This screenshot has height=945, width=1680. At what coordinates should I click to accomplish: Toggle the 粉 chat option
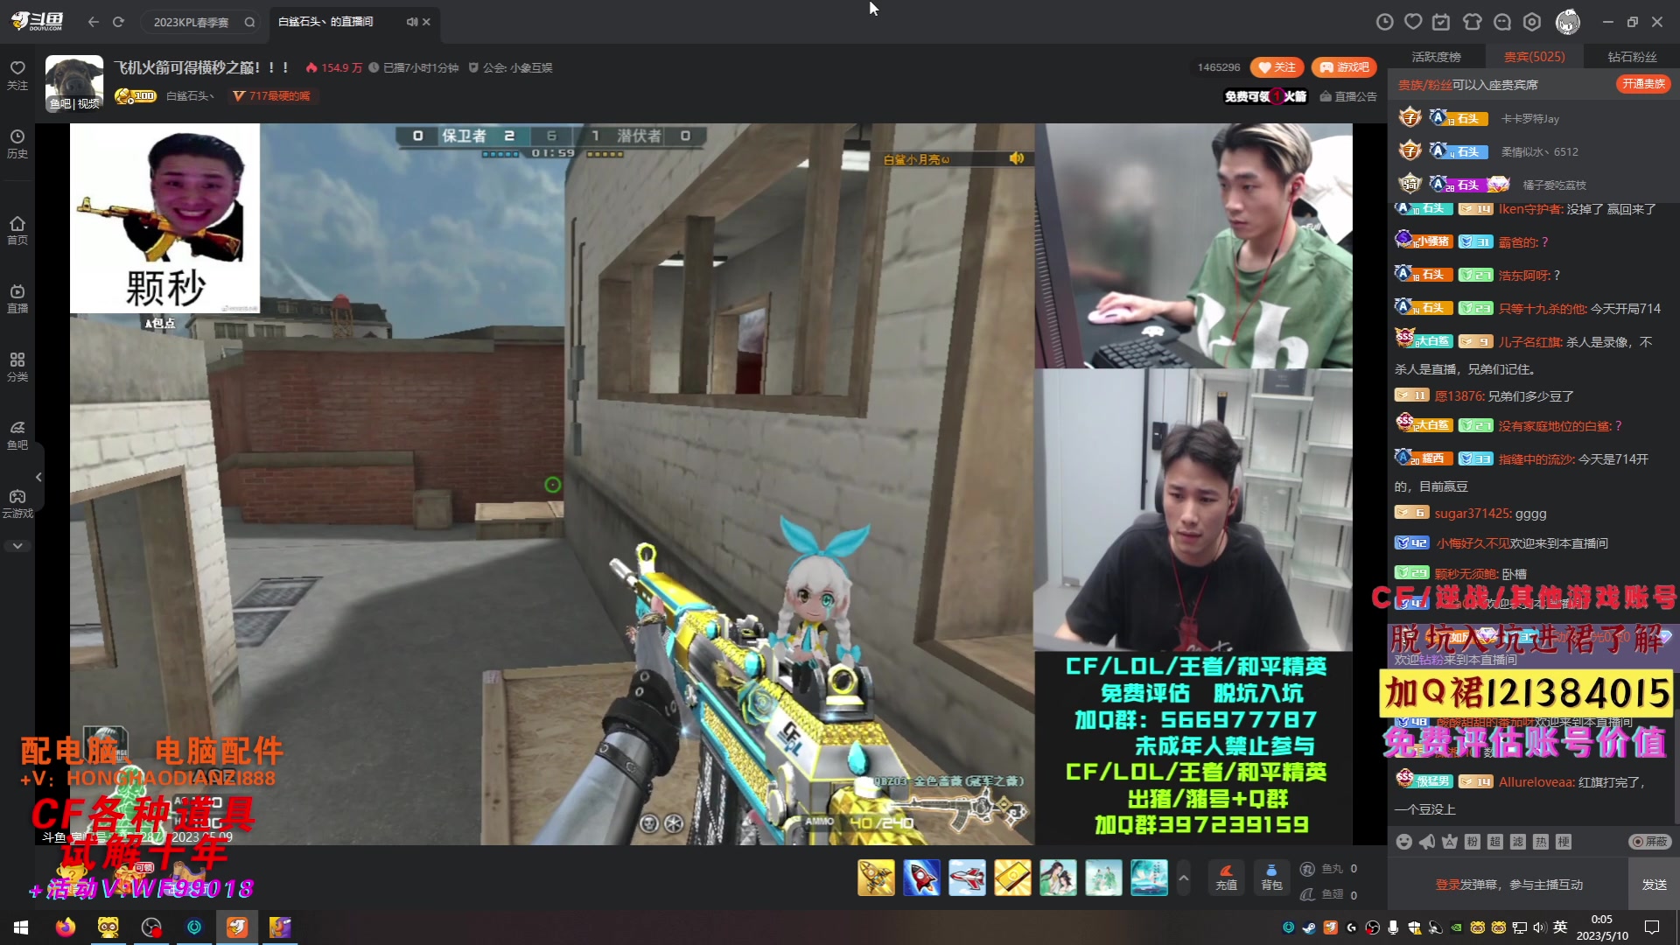tap(1473, 842)
